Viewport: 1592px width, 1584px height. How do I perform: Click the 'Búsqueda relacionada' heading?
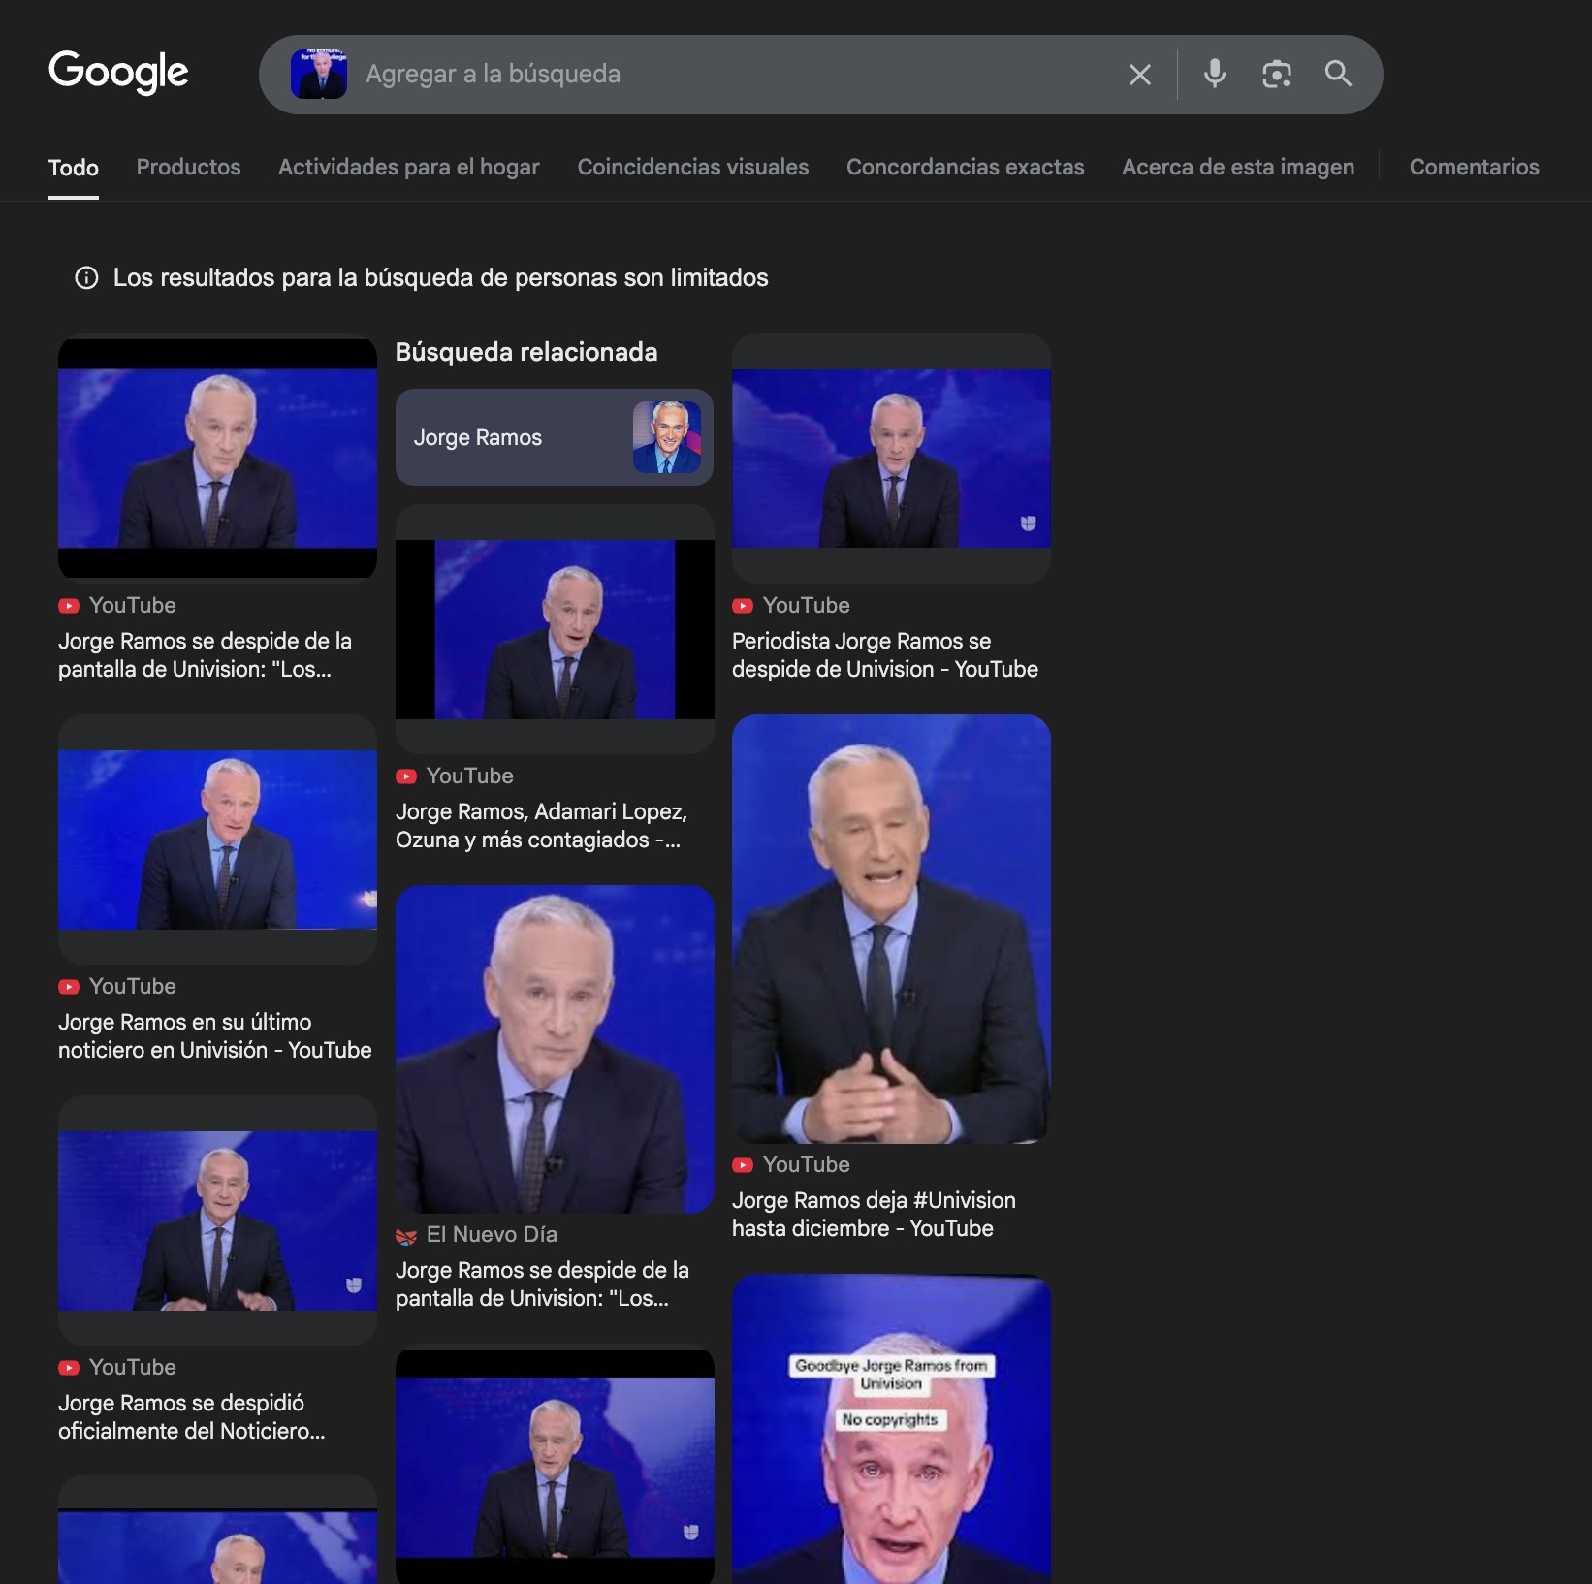coord(526,352)
